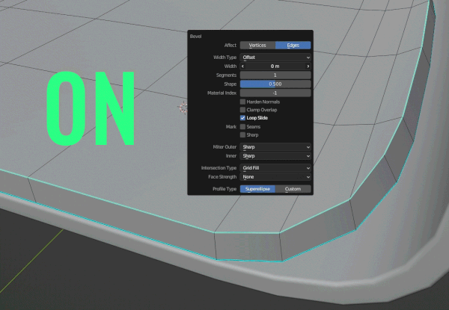Click the Material Index field

coord(275,93)
